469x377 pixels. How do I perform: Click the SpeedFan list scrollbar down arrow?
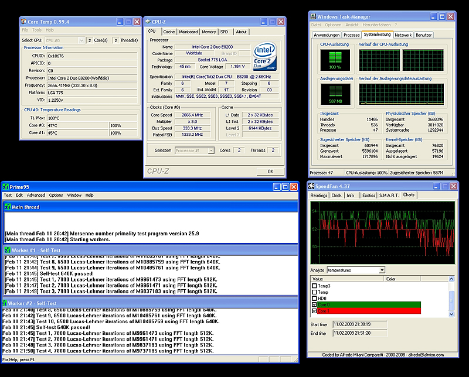pyautogui.click(x=451, y=314)
